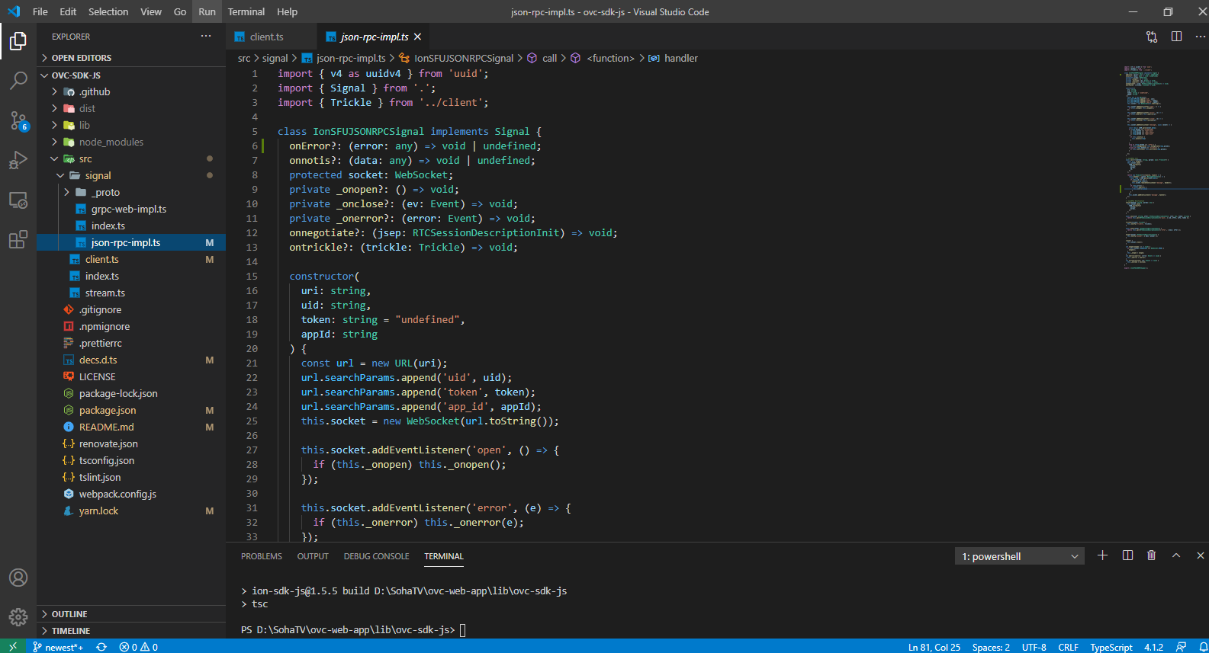Screen dimensions: 1209x653
Task: Open the Run and Debug view
Action: pyautogui.click(x=18, y=160)
